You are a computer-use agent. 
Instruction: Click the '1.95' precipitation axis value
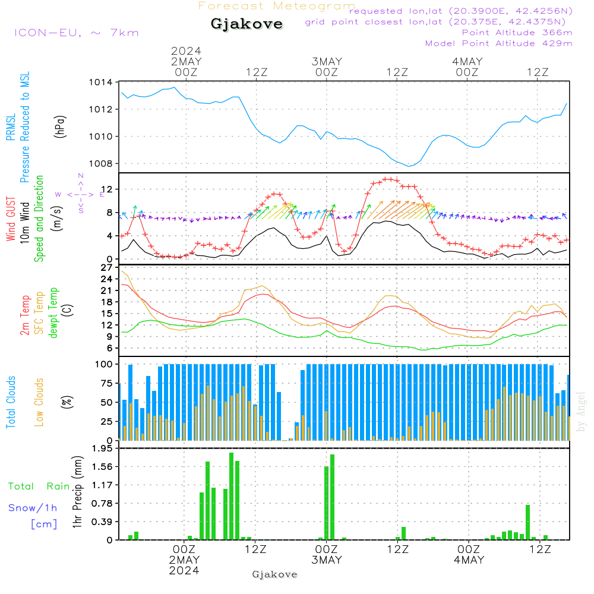tap(102, 448)
